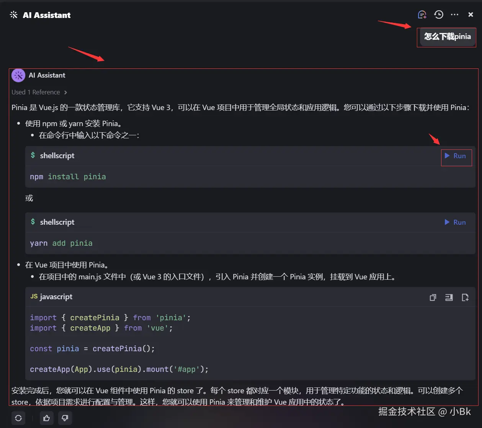This screenshot has height=428, width=482.
Task: Open the three-dots more options menu
Action: (455, 15)
